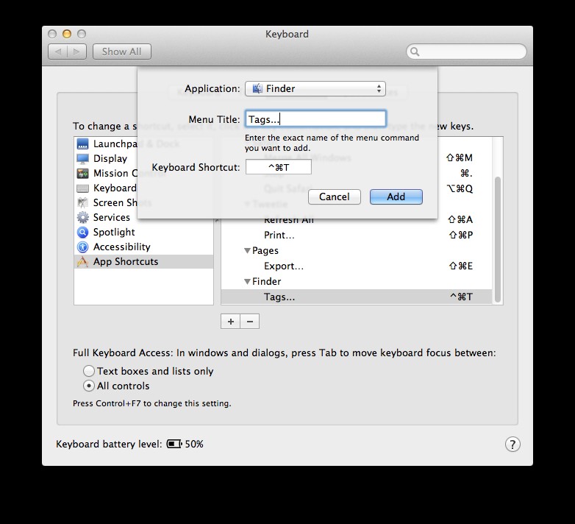
Task: Click the Launchpad & Dock category icon
Action: (82, 144)
